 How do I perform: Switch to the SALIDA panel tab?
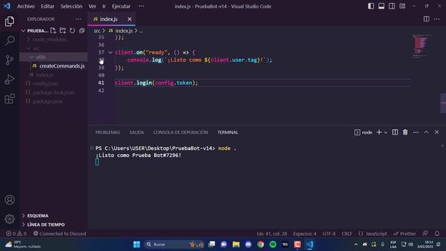pyautogui.click(x=137, y=132)
